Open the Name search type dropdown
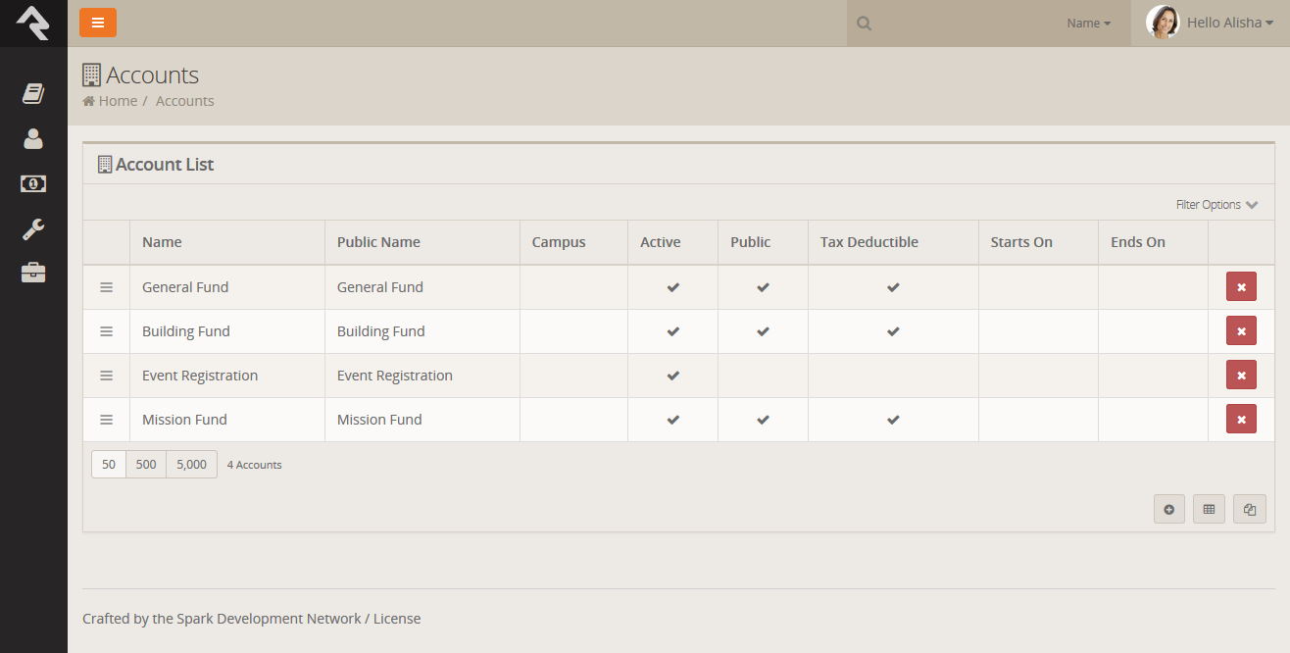This screenshot has width=1290, height=653. [x=1088, y=24]
